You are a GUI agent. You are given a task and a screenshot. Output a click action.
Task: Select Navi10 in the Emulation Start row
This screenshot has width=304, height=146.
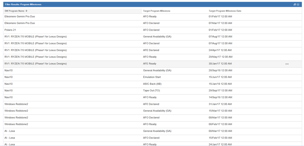tap(9, 77)
